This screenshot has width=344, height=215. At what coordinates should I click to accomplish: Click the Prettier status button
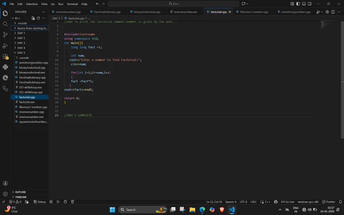[329, 202]
